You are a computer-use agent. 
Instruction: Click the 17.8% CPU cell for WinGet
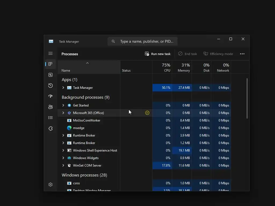pos(162,165)
